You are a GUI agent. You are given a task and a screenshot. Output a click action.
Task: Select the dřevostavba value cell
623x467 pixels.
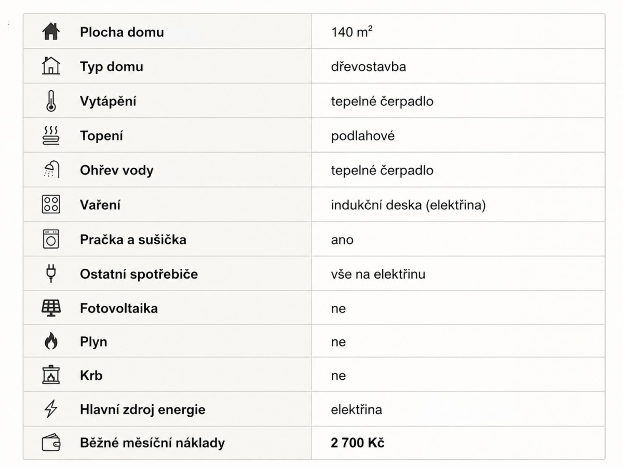click(458, 66)
